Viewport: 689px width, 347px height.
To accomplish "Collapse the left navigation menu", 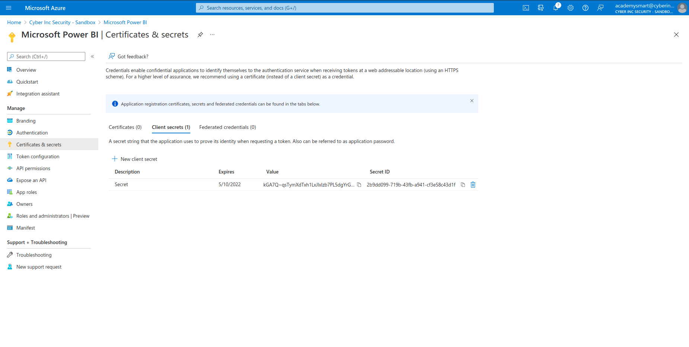I will (92, 56).
